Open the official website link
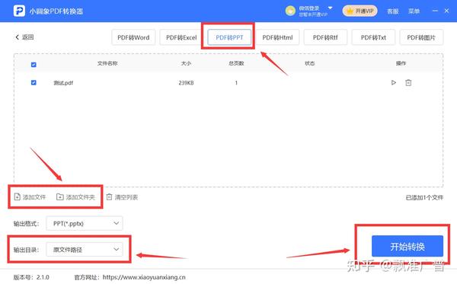This screenshot has height=284, width=457. (144, 277)
